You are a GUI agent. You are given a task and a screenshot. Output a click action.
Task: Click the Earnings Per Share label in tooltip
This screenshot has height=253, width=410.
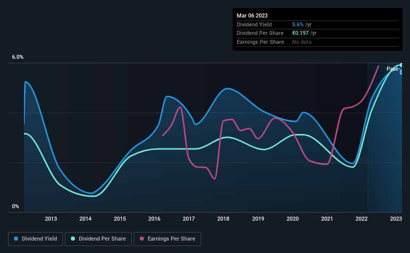point(260,42)
